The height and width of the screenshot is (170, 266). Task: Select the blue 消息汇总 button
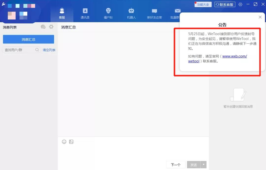[28, 39]
